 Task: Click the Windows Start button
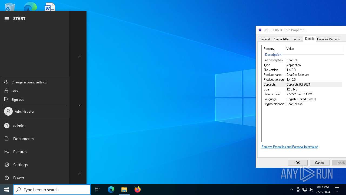click(x=6, y=190)
